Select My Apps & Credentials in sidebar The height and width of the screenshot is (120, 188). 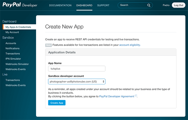(x=19, y=27)
